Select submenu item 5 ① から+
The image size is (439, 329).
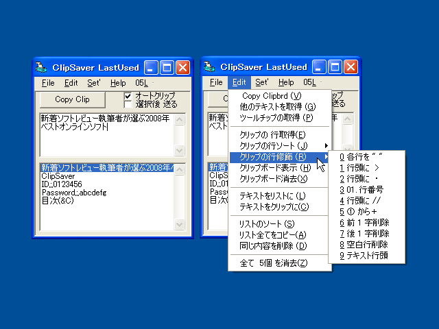click(366, 212)
